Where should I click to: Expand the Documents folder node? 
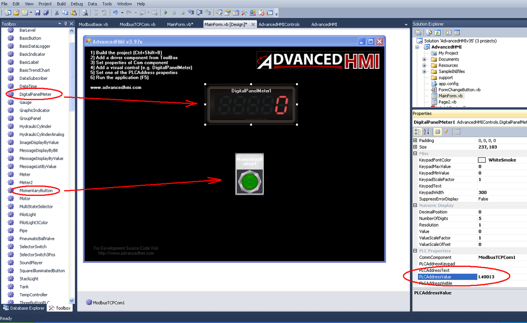click(424, 59)
